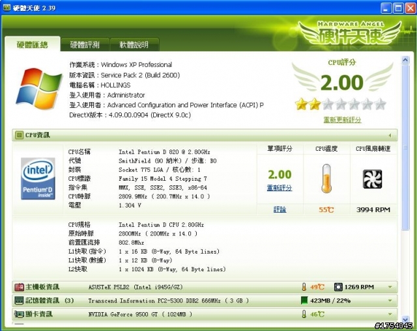
Task: Click the first gold rating star
Action: pos(301,104)
